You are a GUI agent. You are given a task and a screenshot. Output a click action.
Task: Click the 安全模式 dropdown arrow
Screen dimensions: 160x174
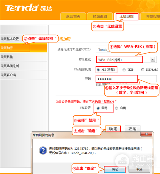pos(153,60)
